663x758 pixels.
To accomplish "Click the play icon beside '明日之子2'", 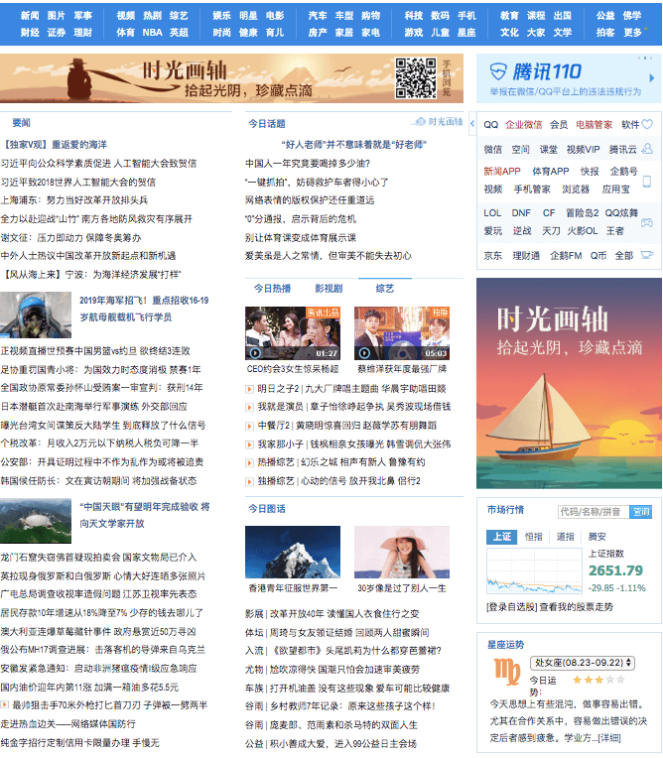I will tap(249, 389).
